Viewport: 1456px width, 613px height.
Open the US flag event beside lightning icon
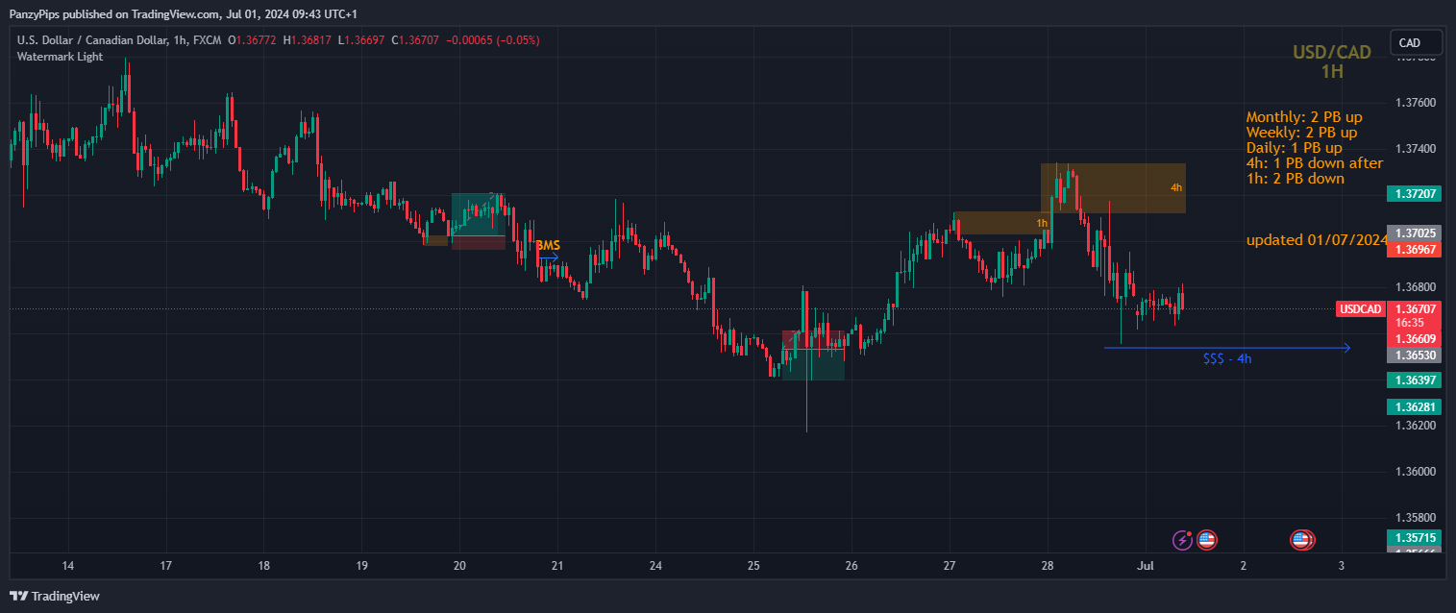point(1207,540)
